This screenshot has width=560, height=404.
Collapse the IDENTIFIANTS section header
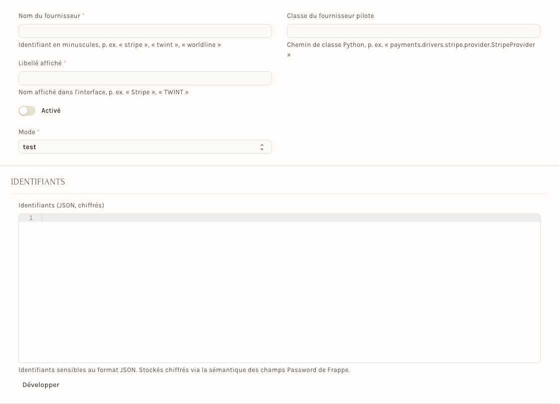(38, 182)
